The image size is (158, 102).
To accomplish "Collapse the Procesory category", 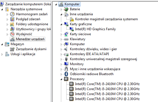I will [x=61, y=79].
